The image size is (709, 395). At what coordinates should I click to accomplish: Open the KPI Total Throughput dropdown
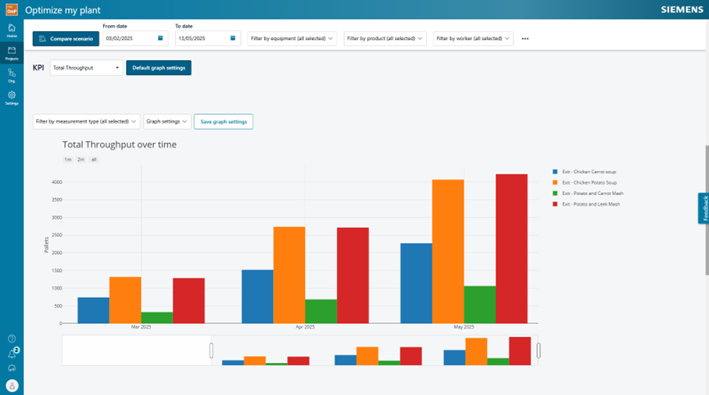[x=86, y=68]
